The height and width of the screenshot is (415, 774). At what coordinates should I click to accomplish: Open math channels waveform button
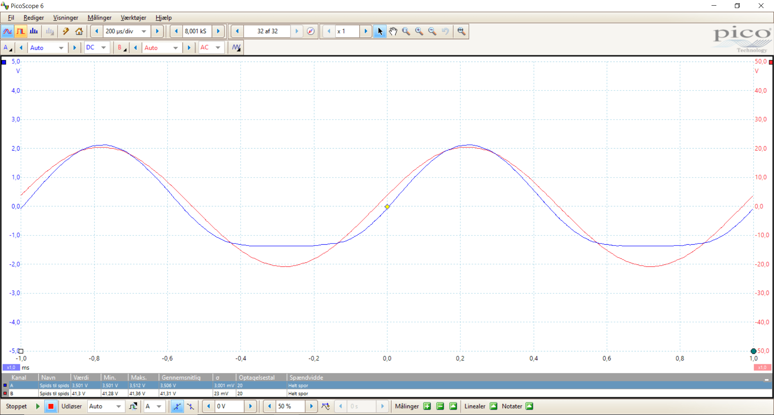236,47
